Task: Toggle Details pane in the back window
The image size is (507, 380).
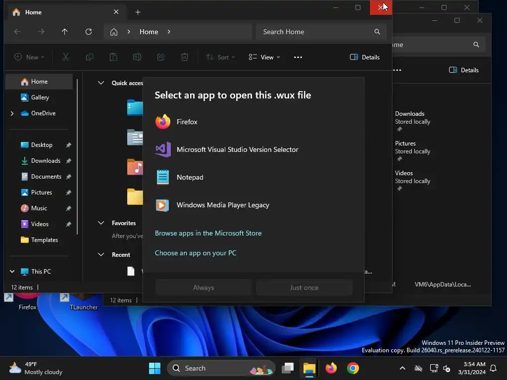Action: (x=463, y=70)
